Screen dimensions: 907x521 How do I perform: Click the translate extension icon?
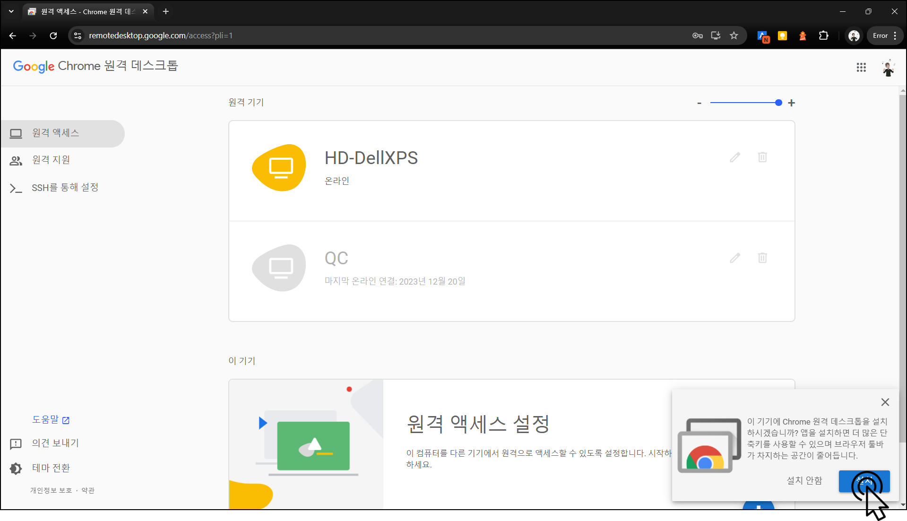763,36
